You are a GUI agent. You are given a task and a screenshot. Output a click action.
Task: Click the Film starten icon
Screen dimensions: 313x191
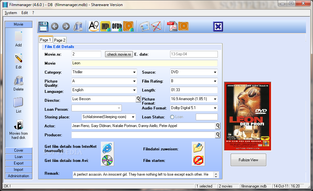coord(198,160)
